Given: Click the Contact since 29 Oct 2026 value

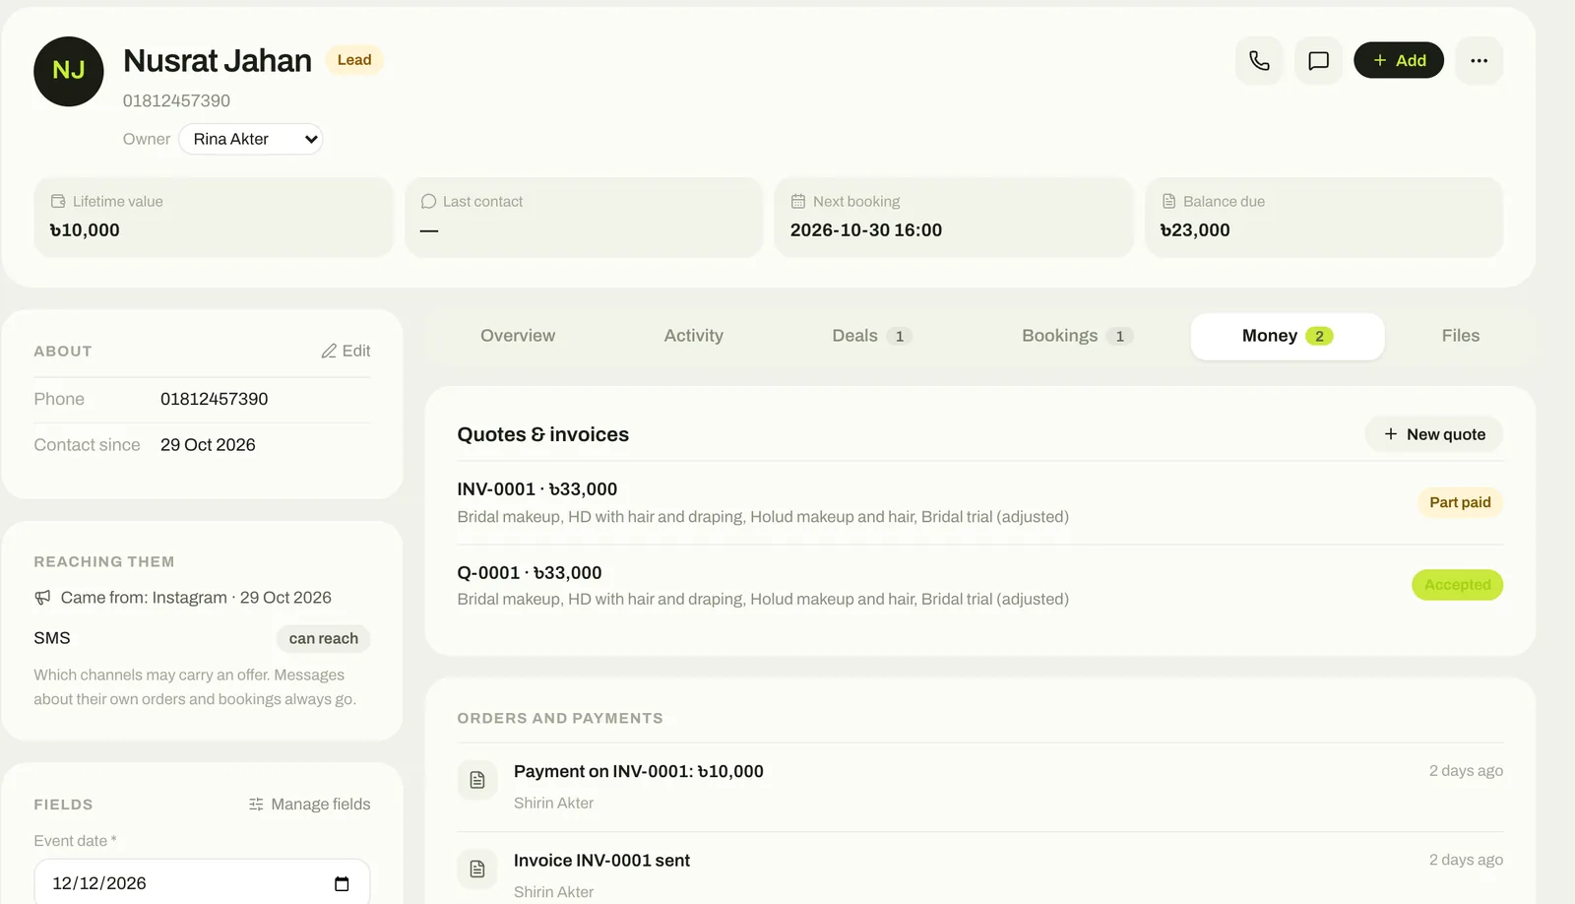Looking at the screenshot, I should coord(208,445).
